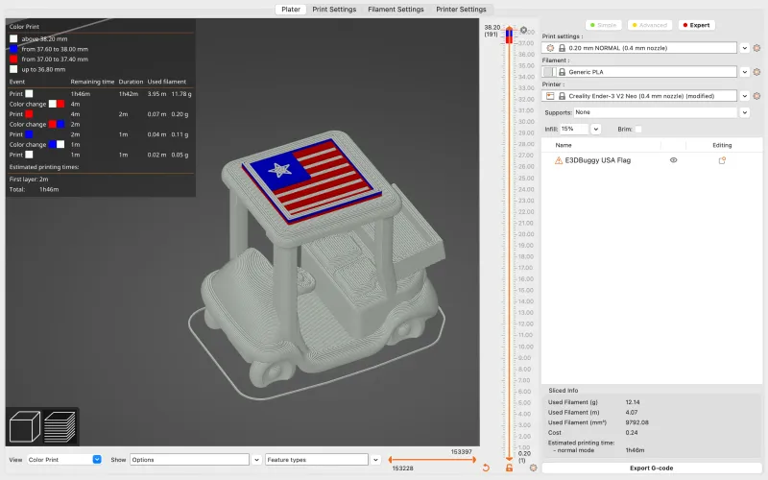768x480 pixels.
Task: Click the editing icon for E3DBuggy USA Flag
Action: pos(722,160)
